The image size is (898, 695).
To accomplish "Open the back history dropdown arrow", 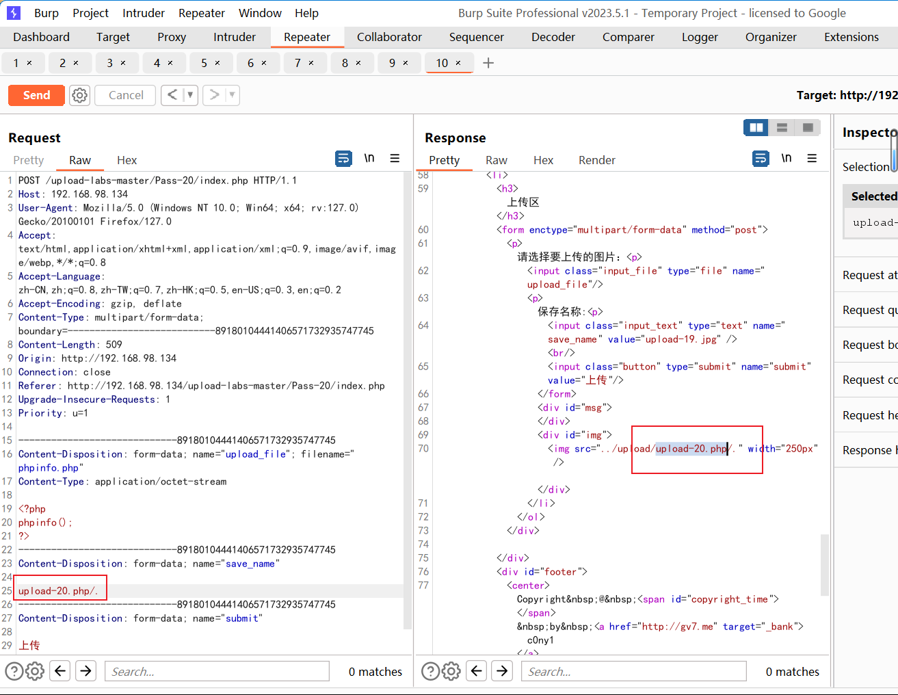I will tap(190, 95).
